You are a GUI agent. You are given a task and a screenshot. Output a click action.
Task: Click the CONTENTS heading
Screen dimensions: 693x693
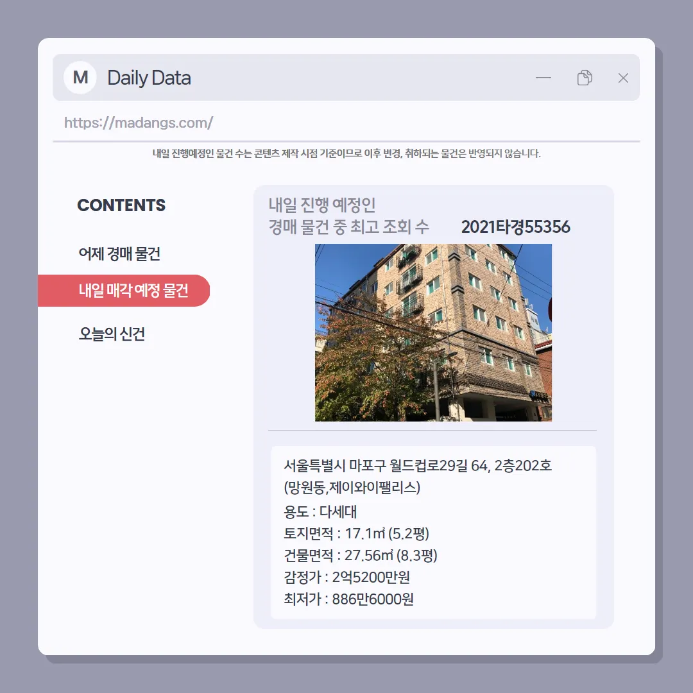coord(121,205)
